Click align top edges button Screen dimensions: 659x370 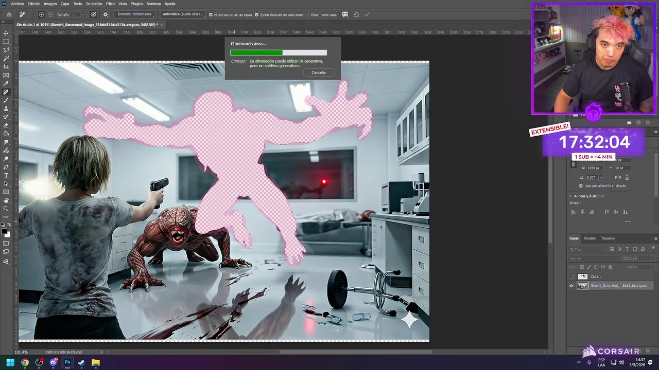point(607,212)
